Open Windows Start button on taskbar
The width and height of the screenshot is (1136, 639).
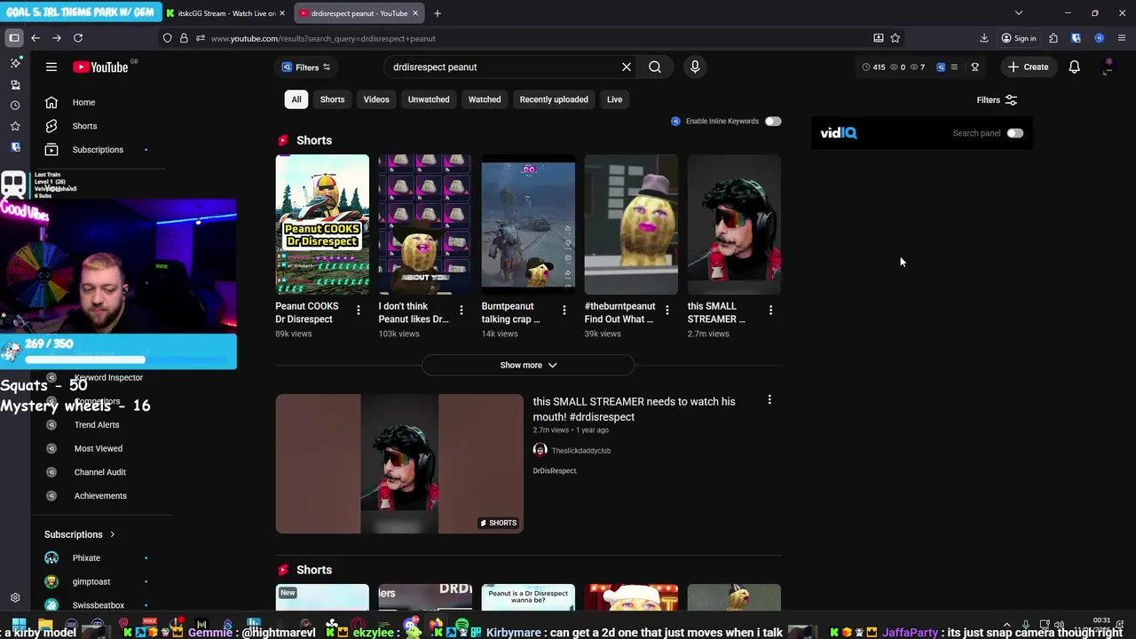click(19, 625)
